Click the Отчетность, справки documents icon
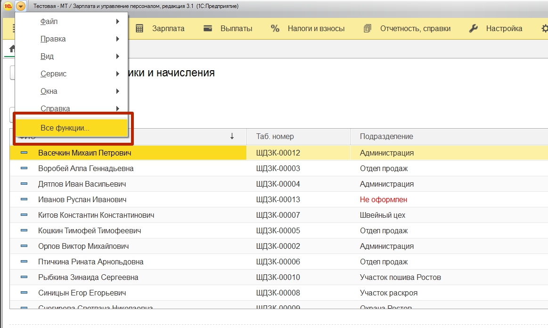Viewport: 548px width, 328px height. point(368,29)
